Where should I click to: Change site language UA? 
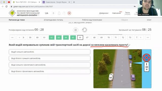coord(47,13)
